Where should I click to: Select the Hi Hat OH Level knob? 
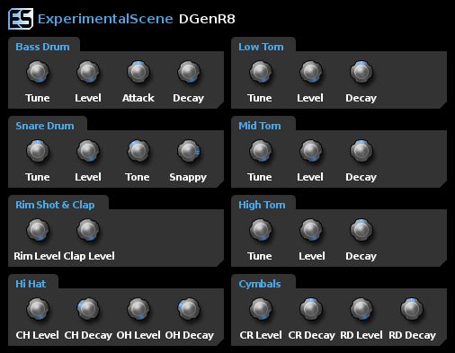(x=138, y=309)
